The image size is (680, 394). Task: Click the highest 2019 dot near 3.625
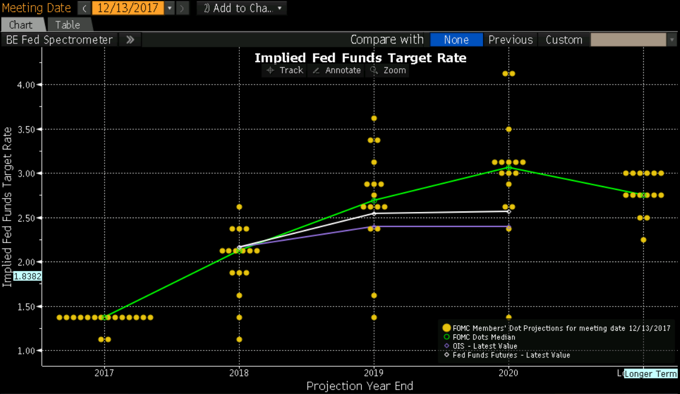(374, 118)
